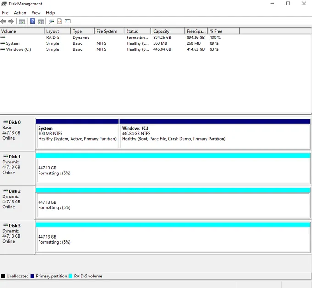Open Help via the blue question mark icon

33,21
